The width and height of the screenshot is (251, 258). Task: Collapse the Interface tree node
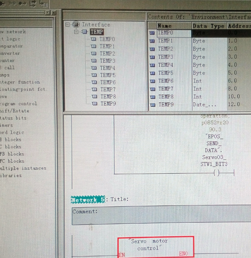[67, 24]
